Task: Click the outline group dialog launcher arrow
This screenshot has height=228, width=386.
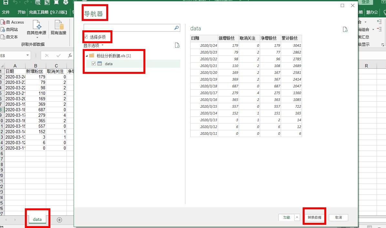Action: tap(383, 45)
